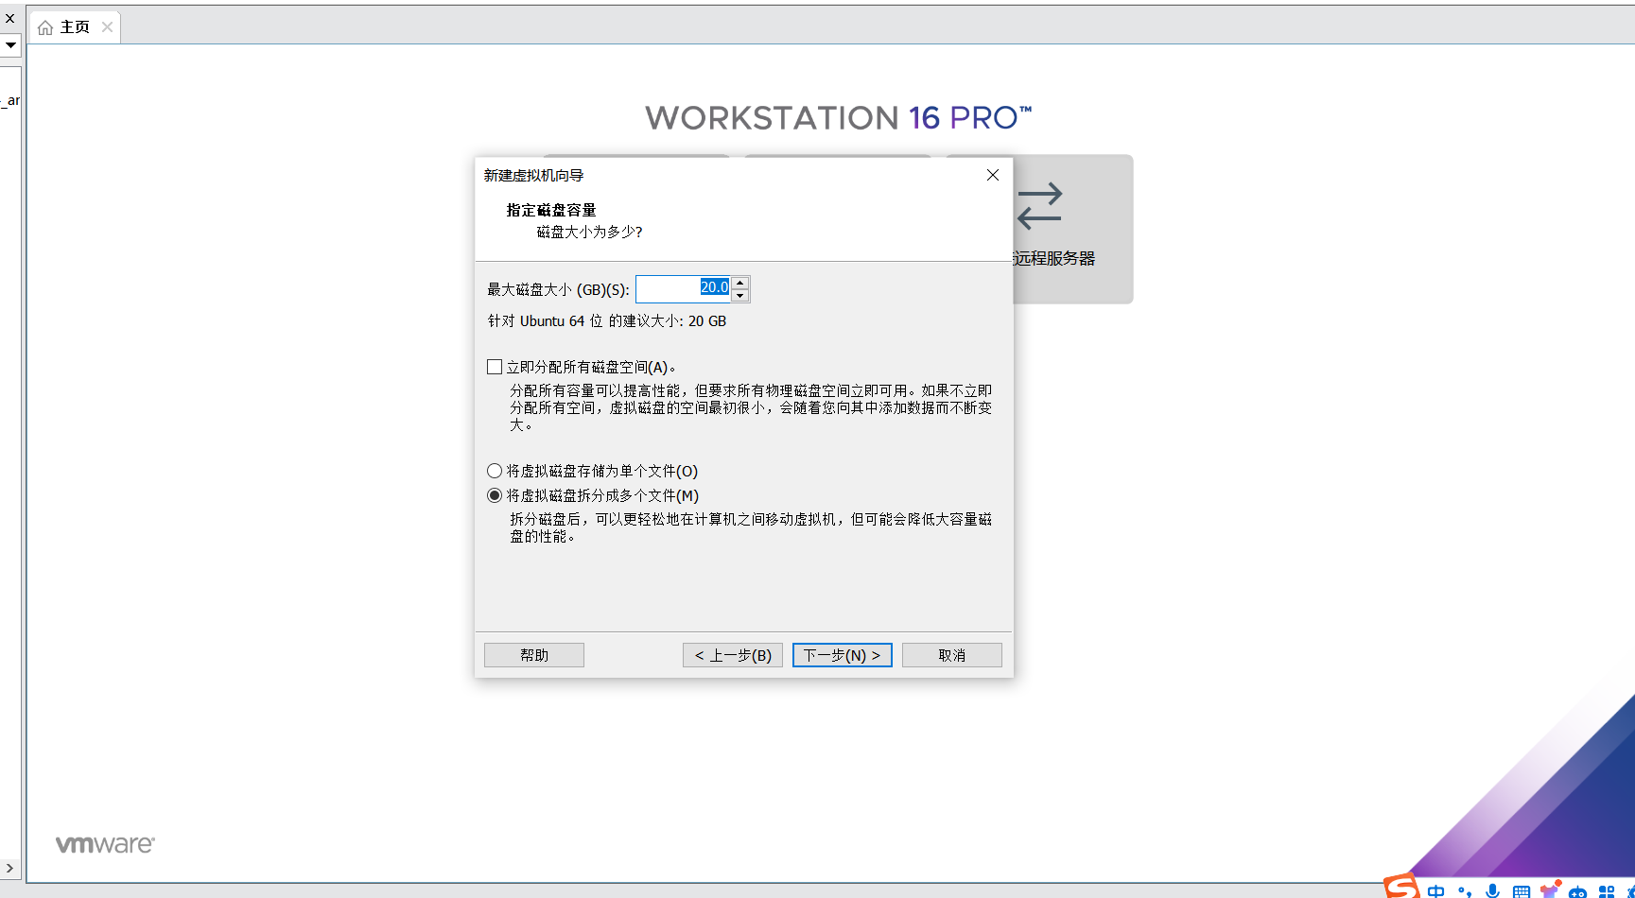Viewport: 1635px width, 898px height.
Task: Close the left sidebar panel
Action: click(x=9, y=18)
